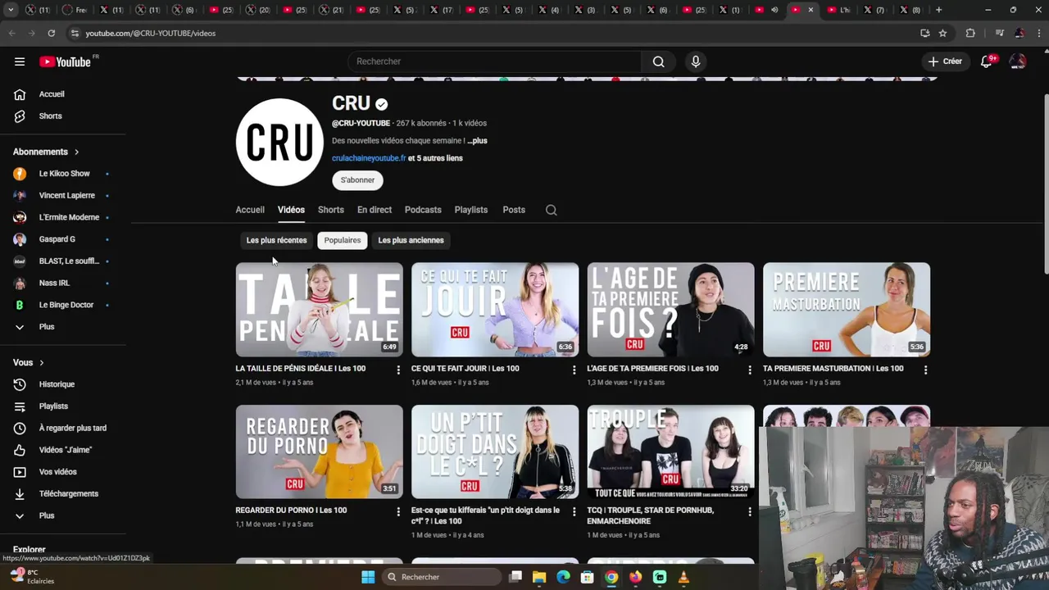Click the search magnifier button
This screenshot has height=590, width=1049.
click(x=658, y=61)
